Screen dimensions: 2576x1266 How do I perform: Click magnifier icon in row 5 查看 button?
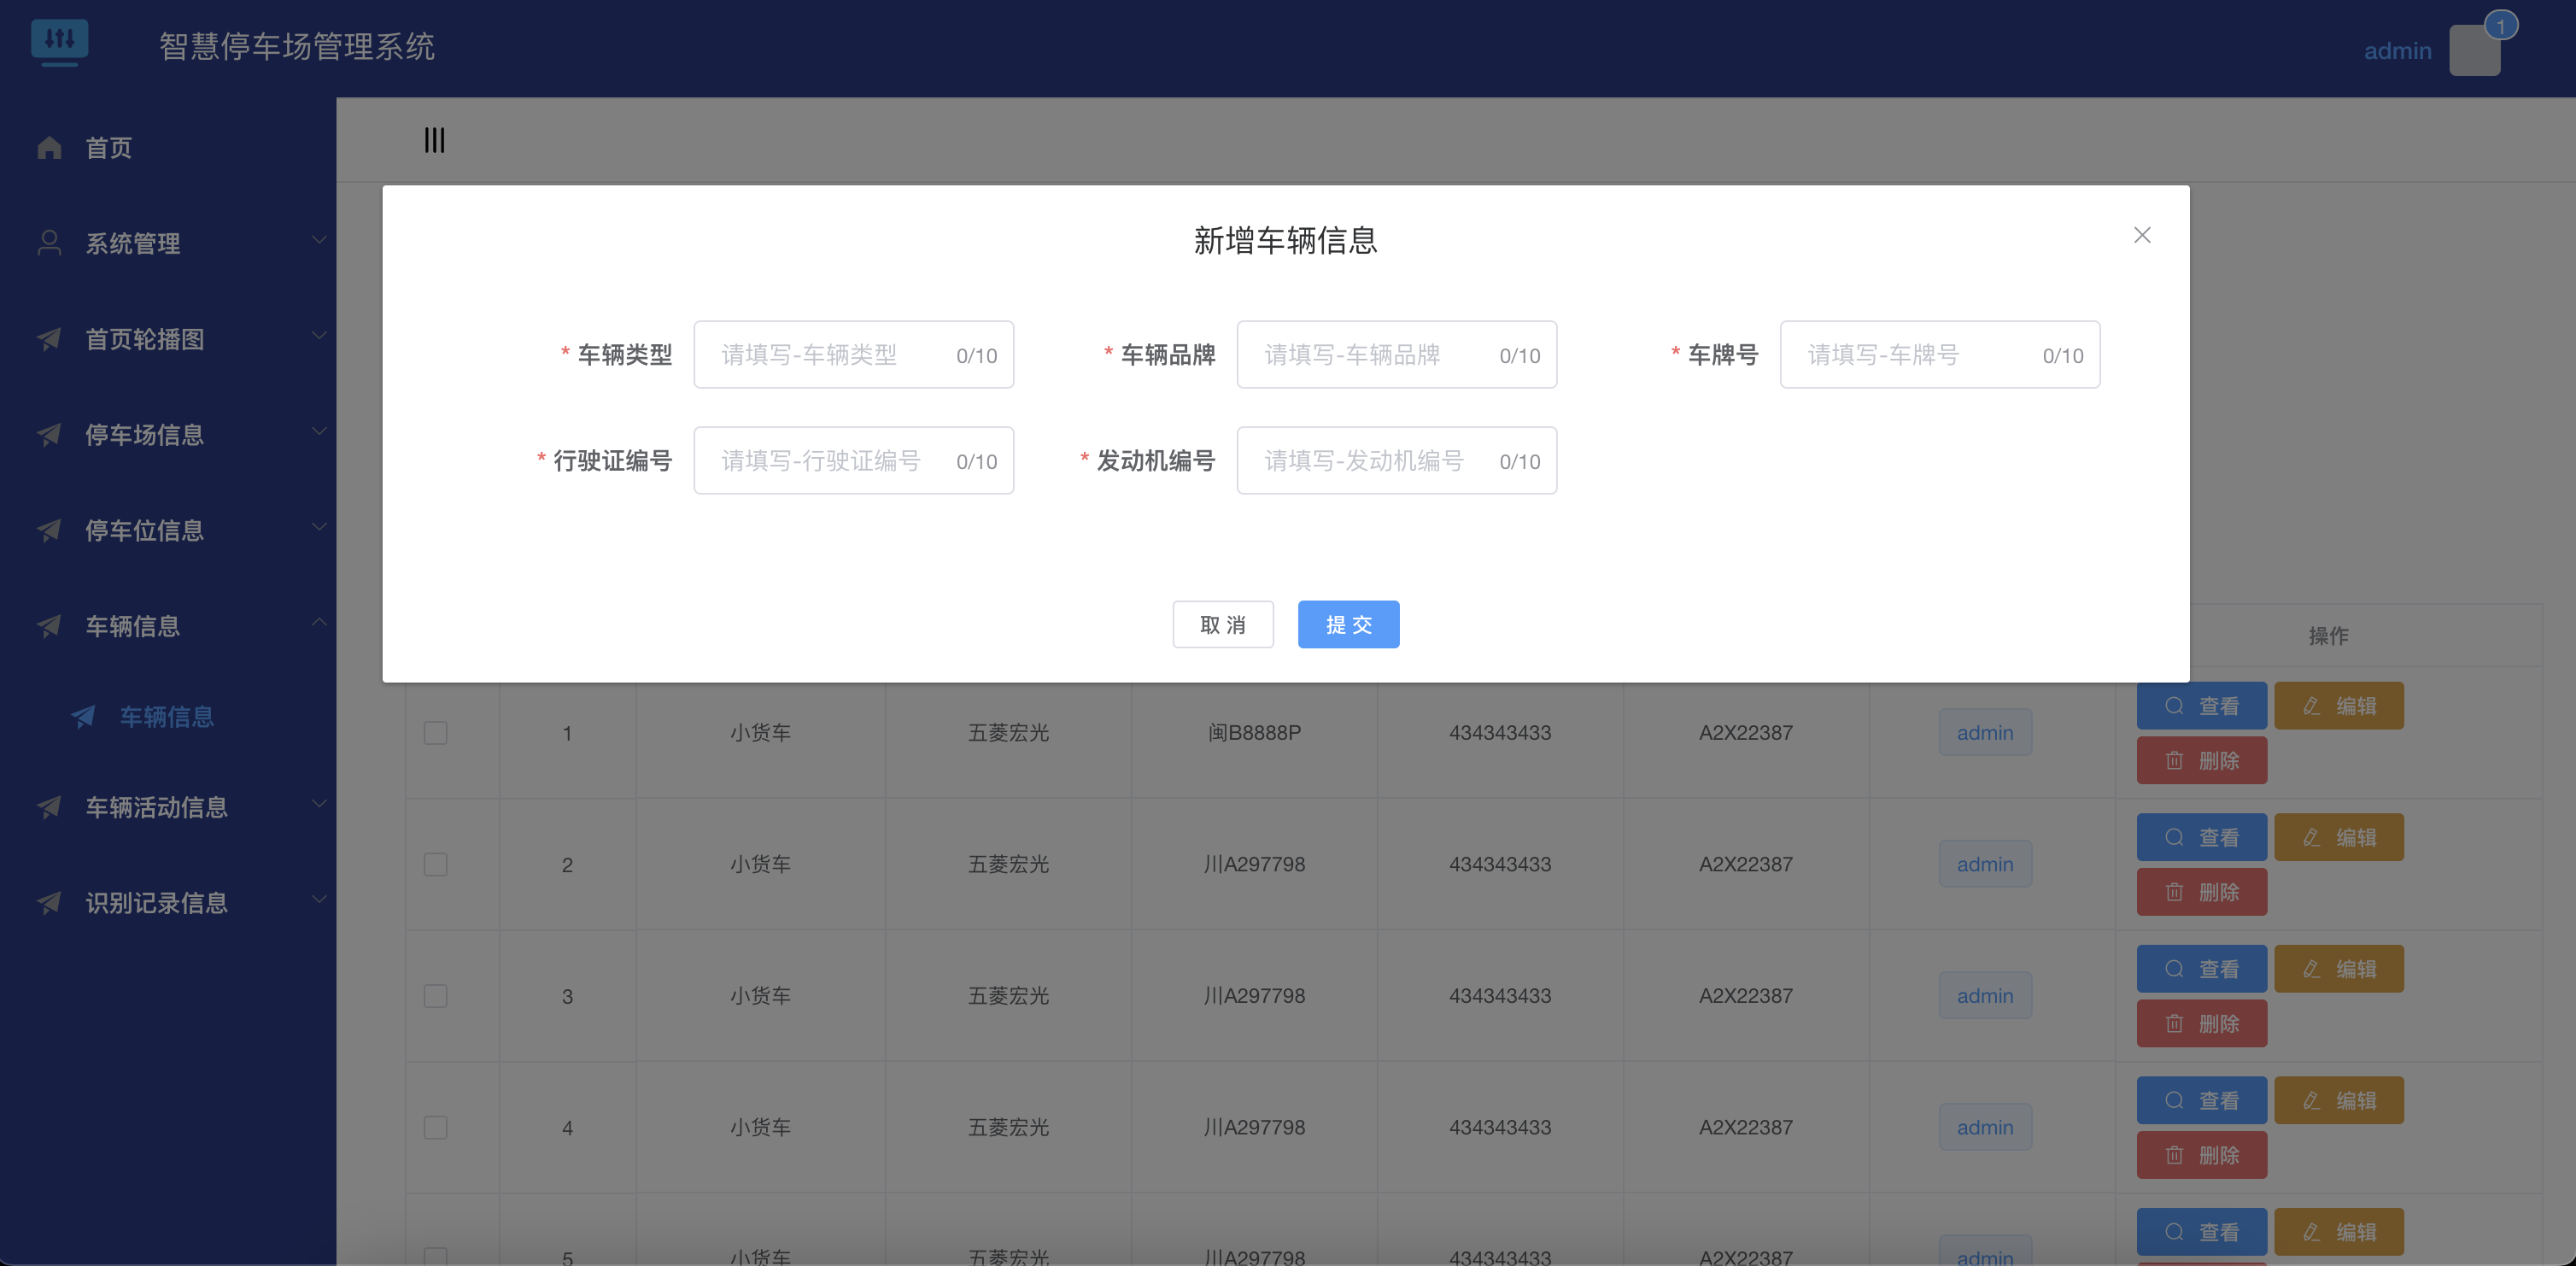(x=2174, y=1232)
